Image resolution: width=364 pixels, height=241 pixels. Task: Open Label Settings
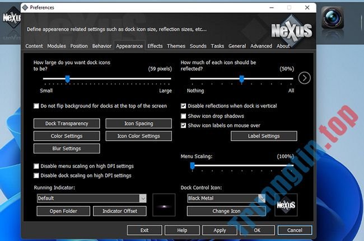point(264,136)
